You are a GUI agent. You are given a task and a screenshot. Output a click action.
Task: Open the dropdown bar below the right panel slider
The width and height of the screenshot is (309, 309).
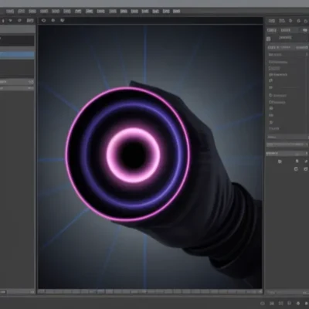point(287,153)
